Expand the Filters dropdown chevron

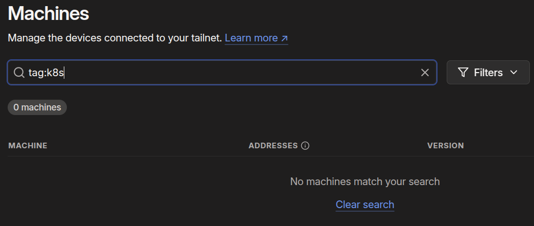pyautogui.click(x=514, y=73)
